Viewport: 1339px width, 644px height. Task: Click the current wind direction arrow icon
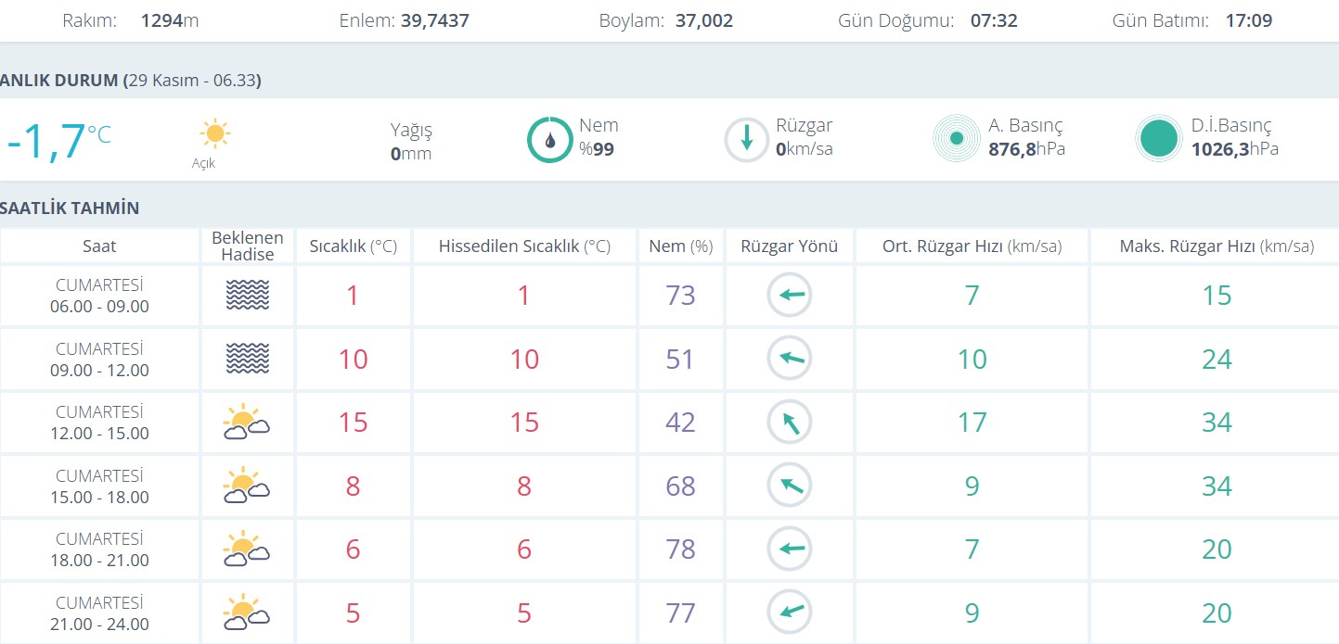coord(746,140)
